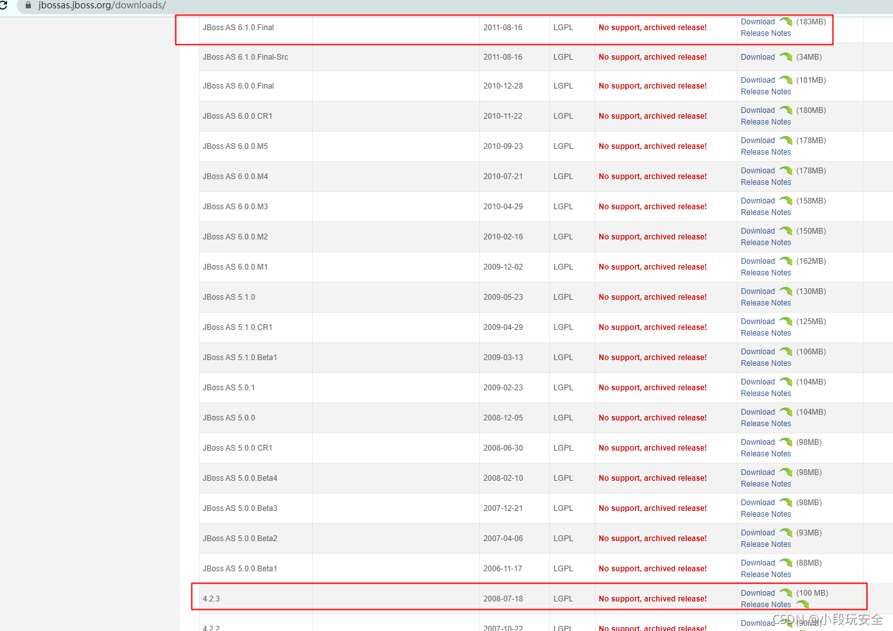
Task: Click the (183MB) size label
Action: tap(811, 22)
